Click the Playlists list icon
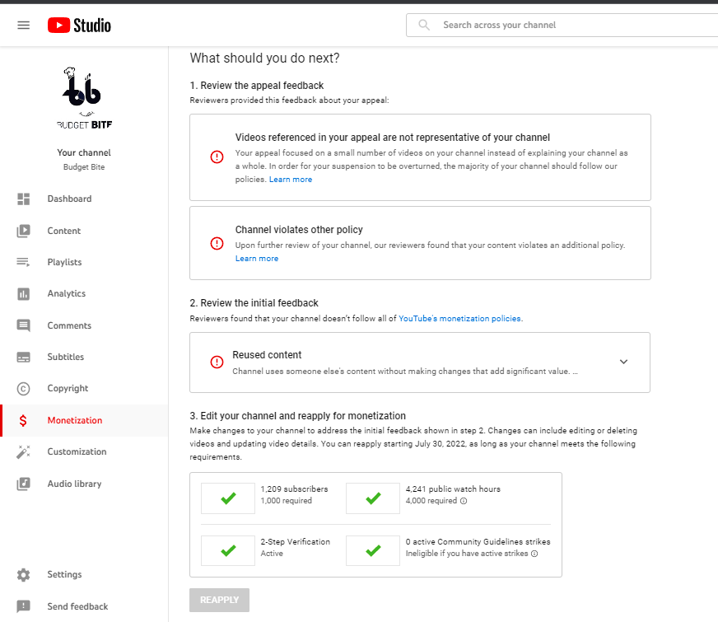Viewport: 718px width, 622px height. pyautogui.click(x=23, y=262)
